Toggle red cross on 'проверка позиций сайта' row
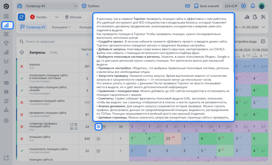 (22, 103)
